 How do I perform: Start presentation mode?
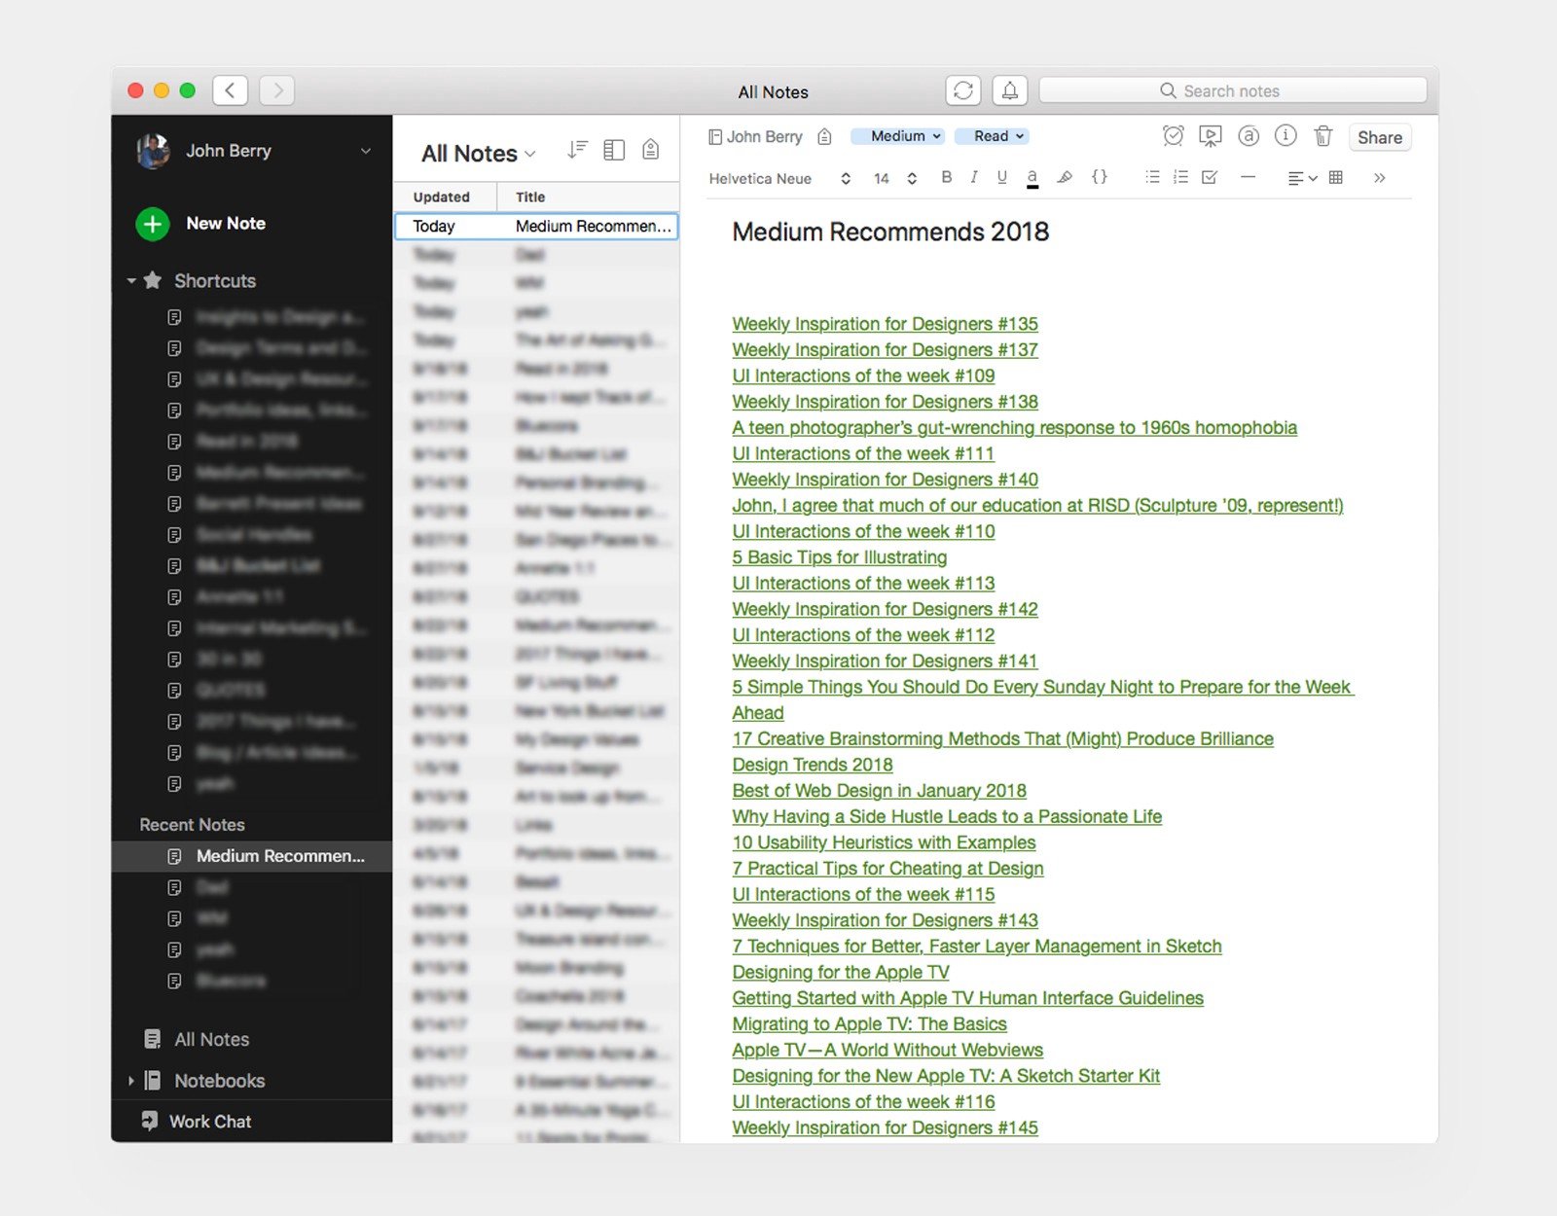pyautogui.click(x=1210, y=137)
